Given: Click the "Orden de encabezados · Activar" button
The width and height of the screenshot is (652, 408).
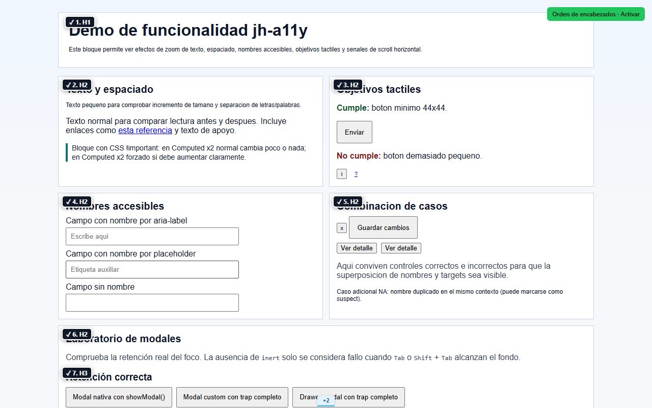Looking at the screenshot, I should pos(596,14).
